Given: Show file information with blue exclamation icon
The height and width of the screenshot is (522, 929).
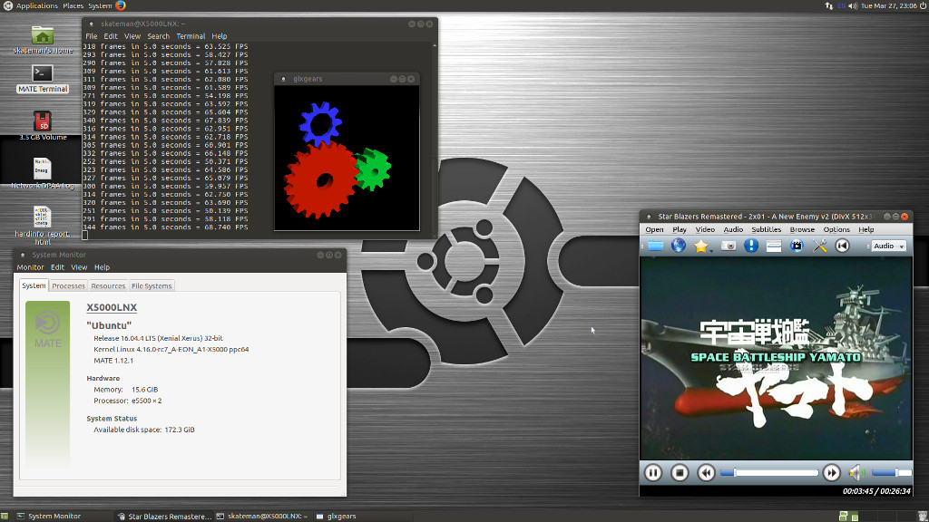Looking at the screenshot, I should [x=751, y=246].
